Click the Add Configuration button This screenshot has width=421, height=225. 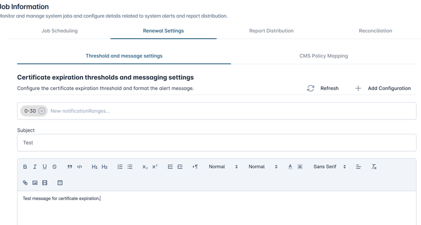(x=383, y=89)
